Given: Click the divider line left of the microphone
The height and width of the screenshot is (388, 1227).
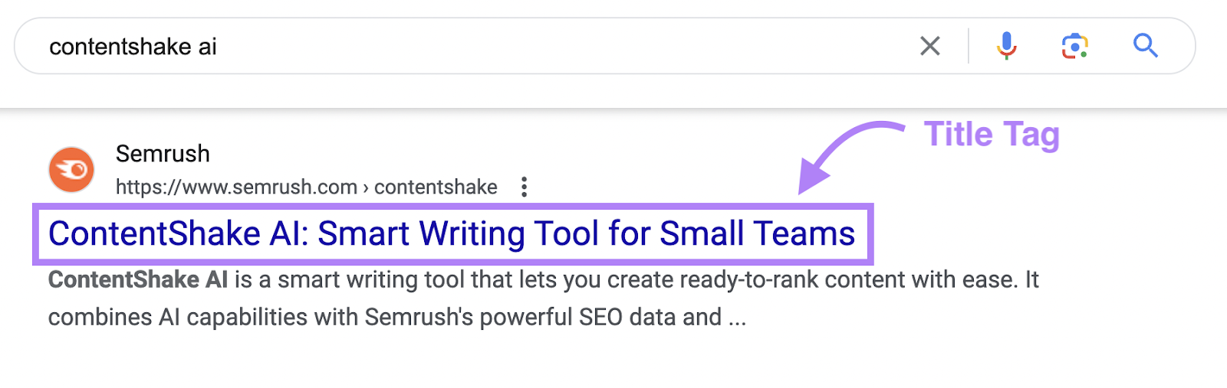Looking at the screenshot, I should 969,46.
